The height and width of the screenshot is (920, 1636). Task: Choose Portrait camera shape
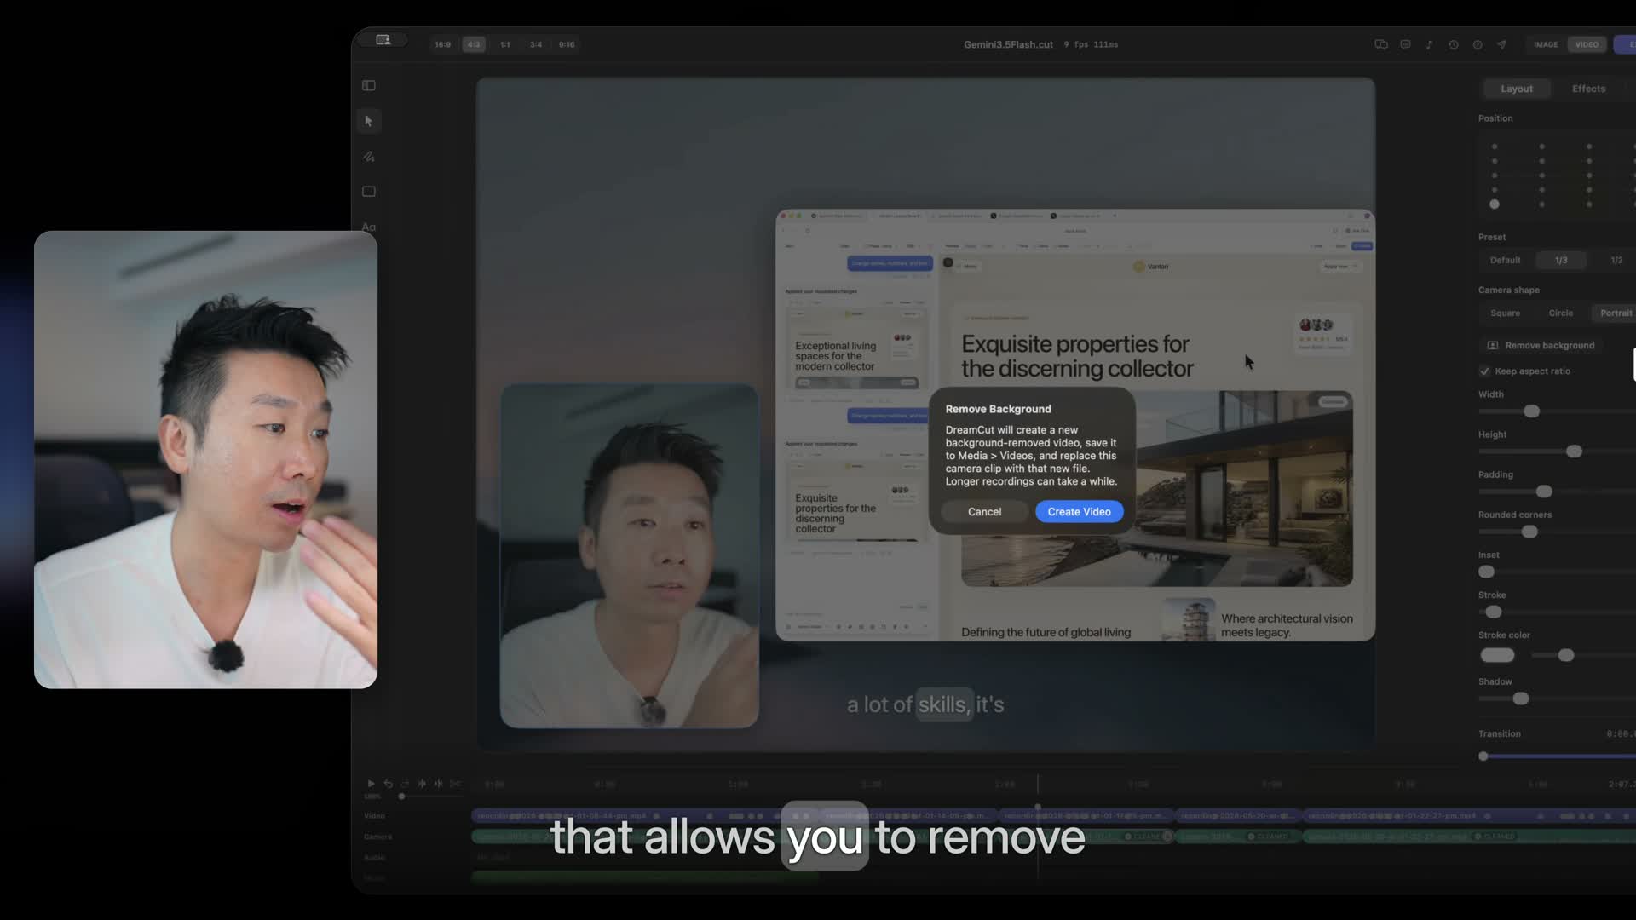pos(1616,313)
